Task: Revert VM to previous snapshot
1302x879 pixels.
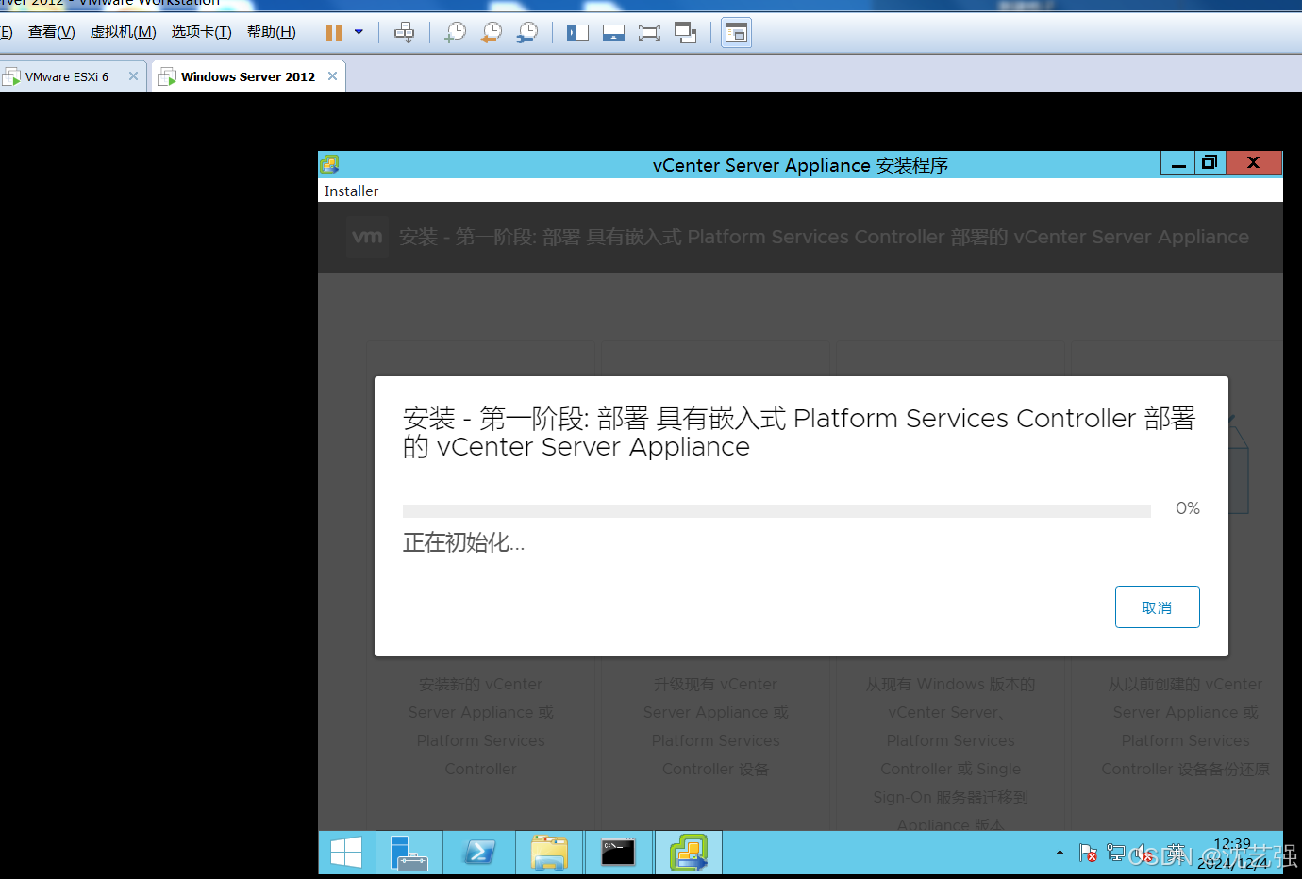Action: pyautogui.click(x=492, y=33)
